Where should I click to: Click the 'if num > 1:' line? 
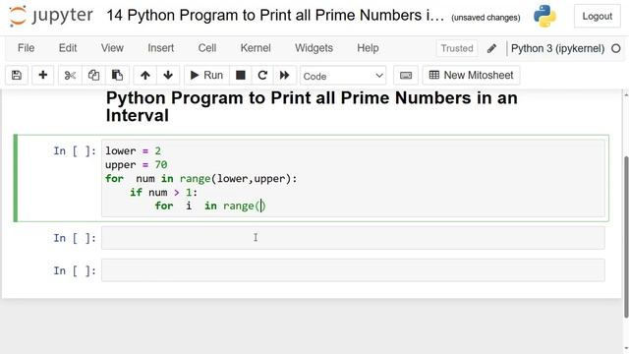[164, 193]
